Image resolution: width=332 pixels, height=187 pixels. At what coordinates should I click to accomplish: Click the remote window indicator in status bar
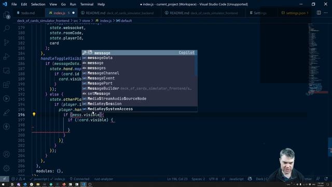coord(5,179)
